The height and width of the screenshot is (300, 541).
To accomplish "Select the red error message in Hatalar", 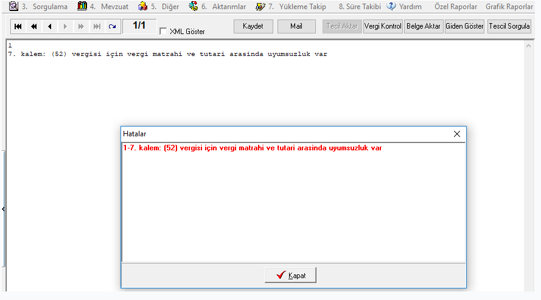I will (252, 148).
